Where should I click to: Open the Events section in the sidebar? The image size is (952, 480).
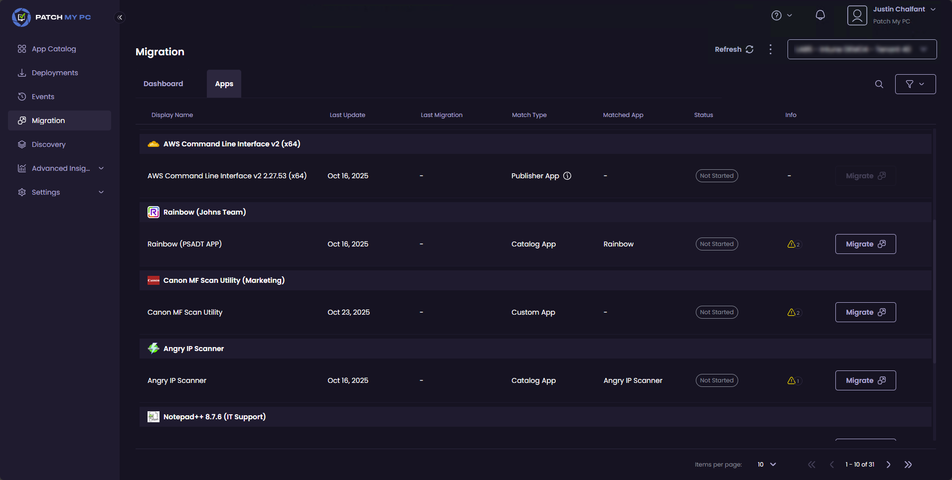pos(42,96)
